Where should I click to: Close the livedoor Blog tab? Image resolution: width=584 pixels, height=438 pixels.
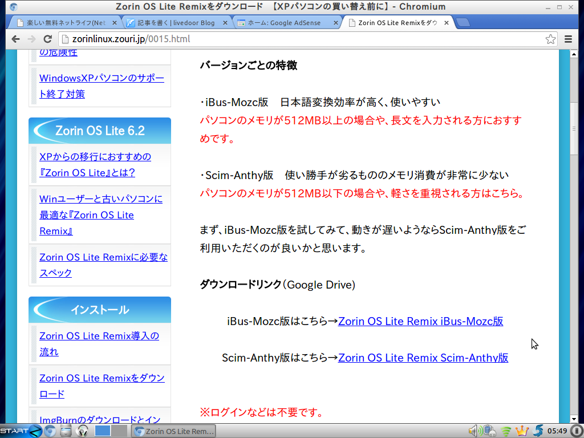coord(225,23)
